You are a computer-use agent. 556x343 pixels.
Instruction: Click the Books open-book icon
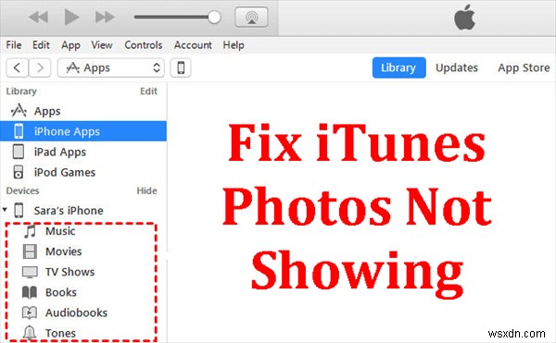click(30, 292)
